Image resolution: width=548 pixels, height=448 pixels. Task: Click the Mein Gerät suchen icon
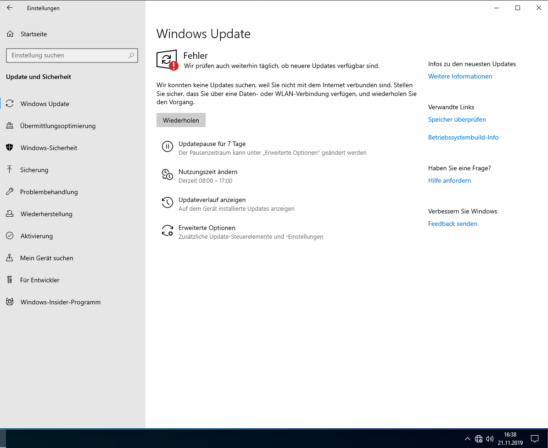(x=10, y=258)
